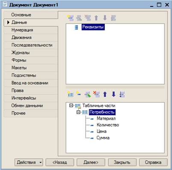
Task: Maximize the Документ1 window
Action: pos(159,5)
